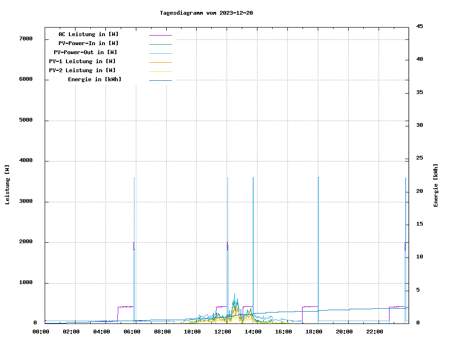The image size is (456, 342).
Task: Click the purple AC Leistung legend line
Action: coord(160,35)
